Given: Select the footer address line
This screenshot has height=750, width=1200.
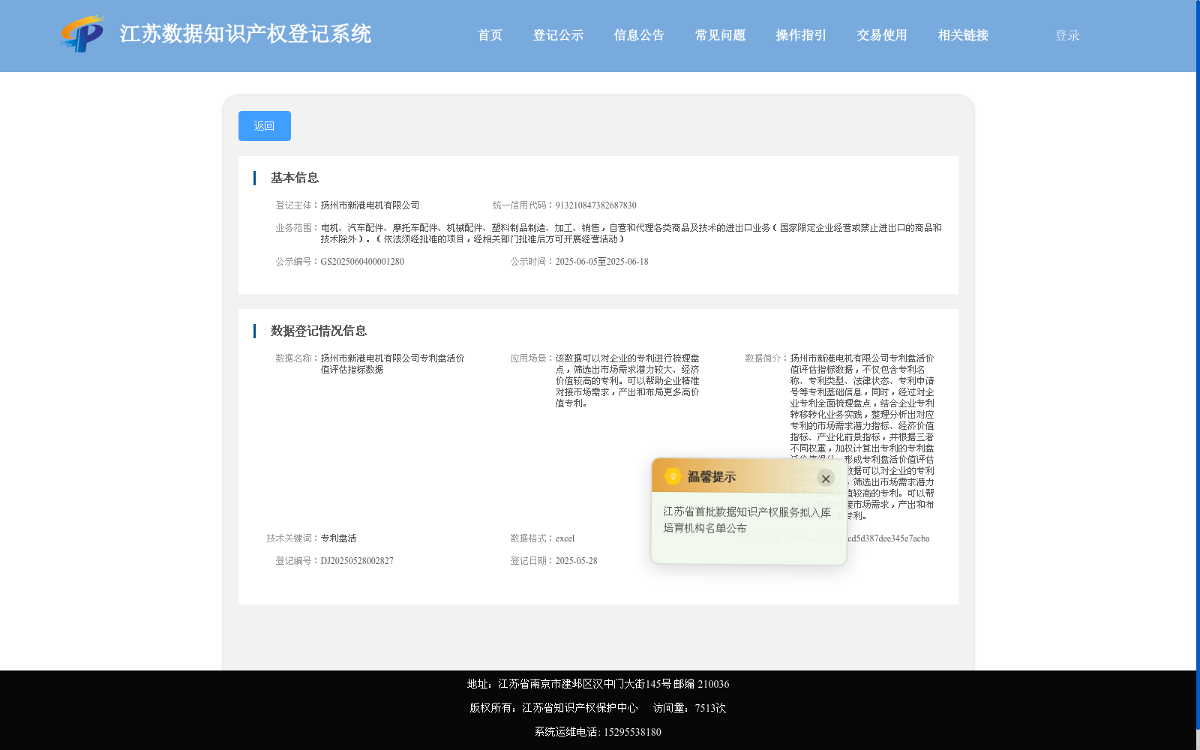Looking at the screenshot, I should (x=598, y=684).
